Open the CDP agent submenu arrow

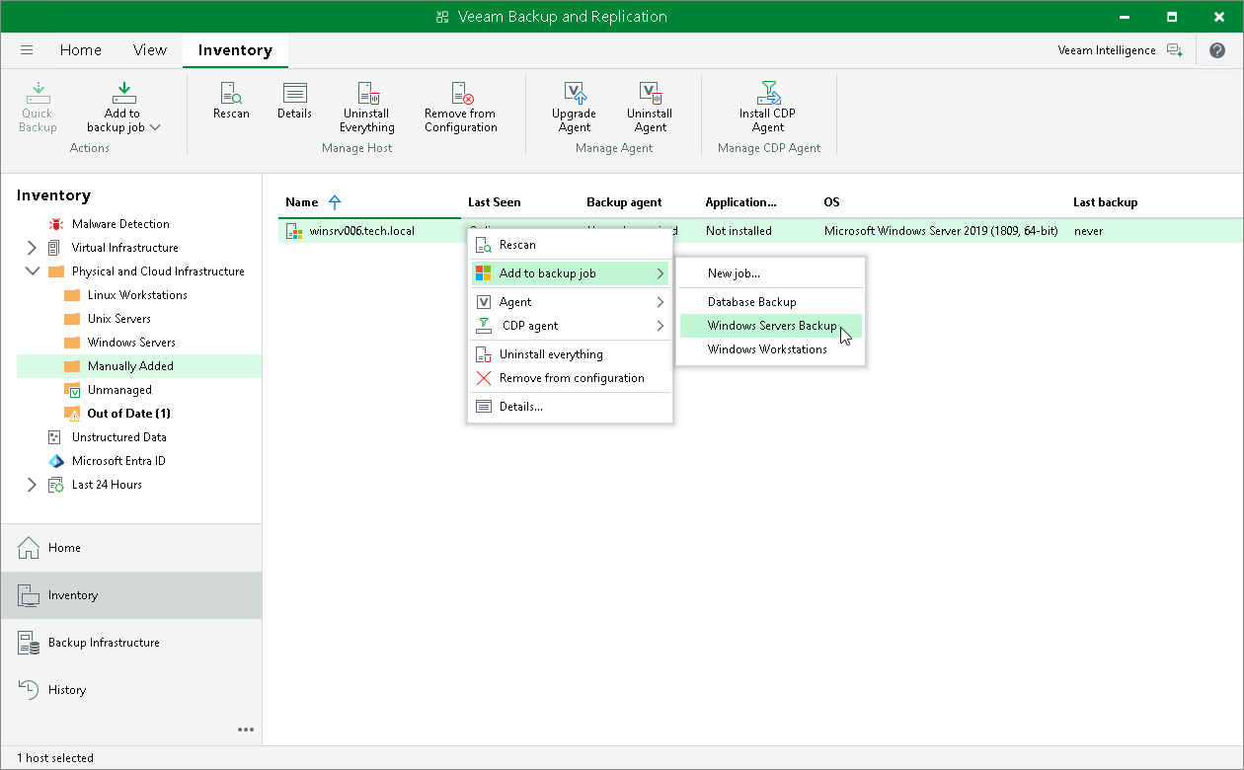[661, 326]
